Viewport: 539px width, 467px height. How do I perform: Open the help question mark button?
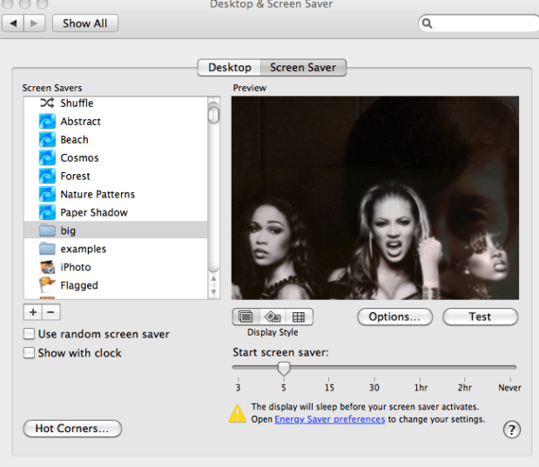pos(512,430)
